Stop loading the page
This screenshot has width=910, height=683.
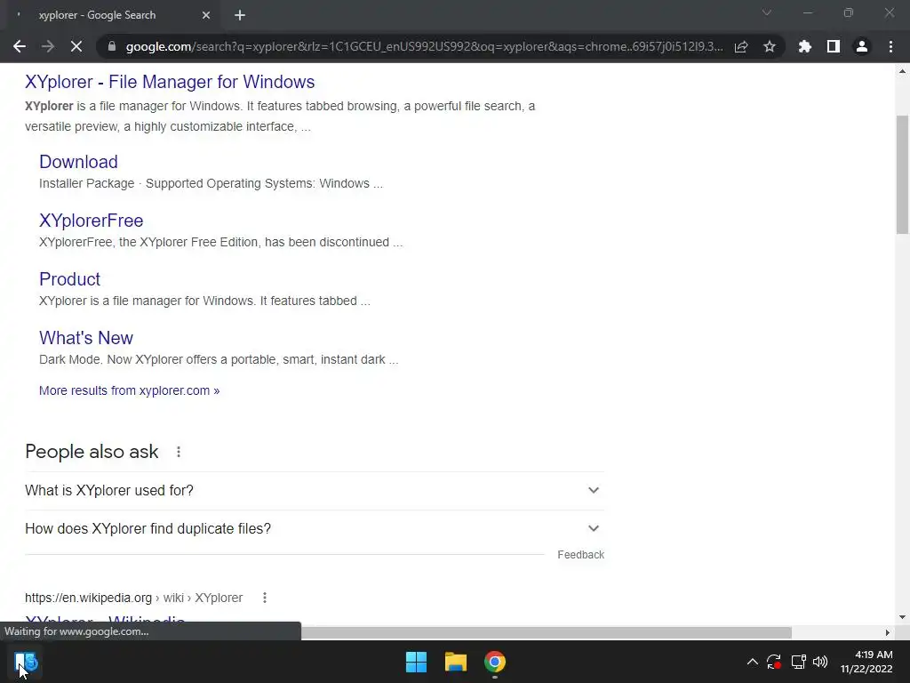[x=76, y=46]
